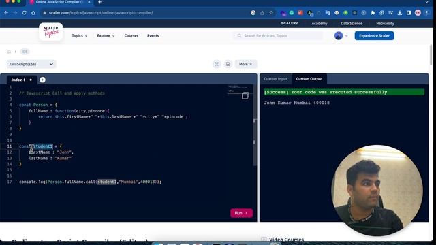Click the Run button
The height and width of the screenshot is (245, 436).
241,213
